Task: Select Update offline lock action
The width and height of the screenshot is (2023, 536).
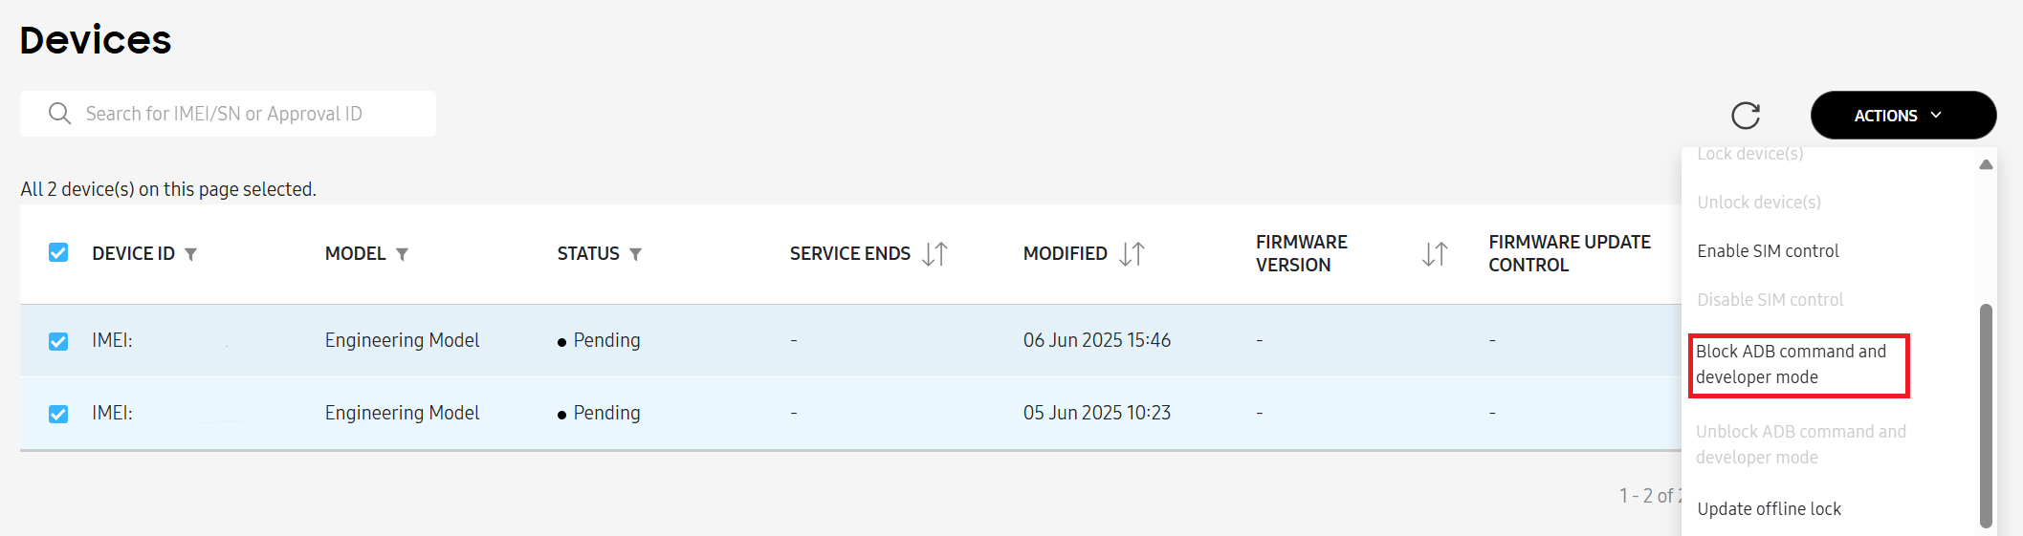Action: tap(1769, 509)
